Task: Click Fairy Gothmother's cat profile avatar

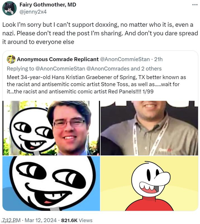Action: point(9,8)
